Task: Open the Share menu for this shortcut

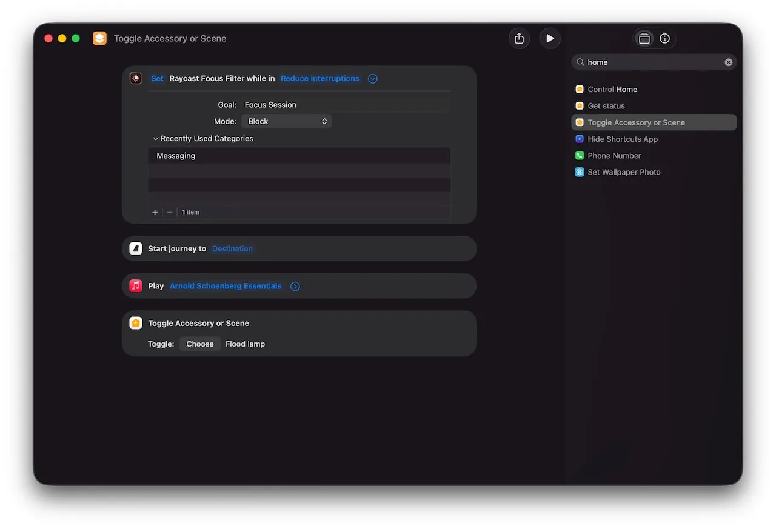Action: click(x=519, y=38)
